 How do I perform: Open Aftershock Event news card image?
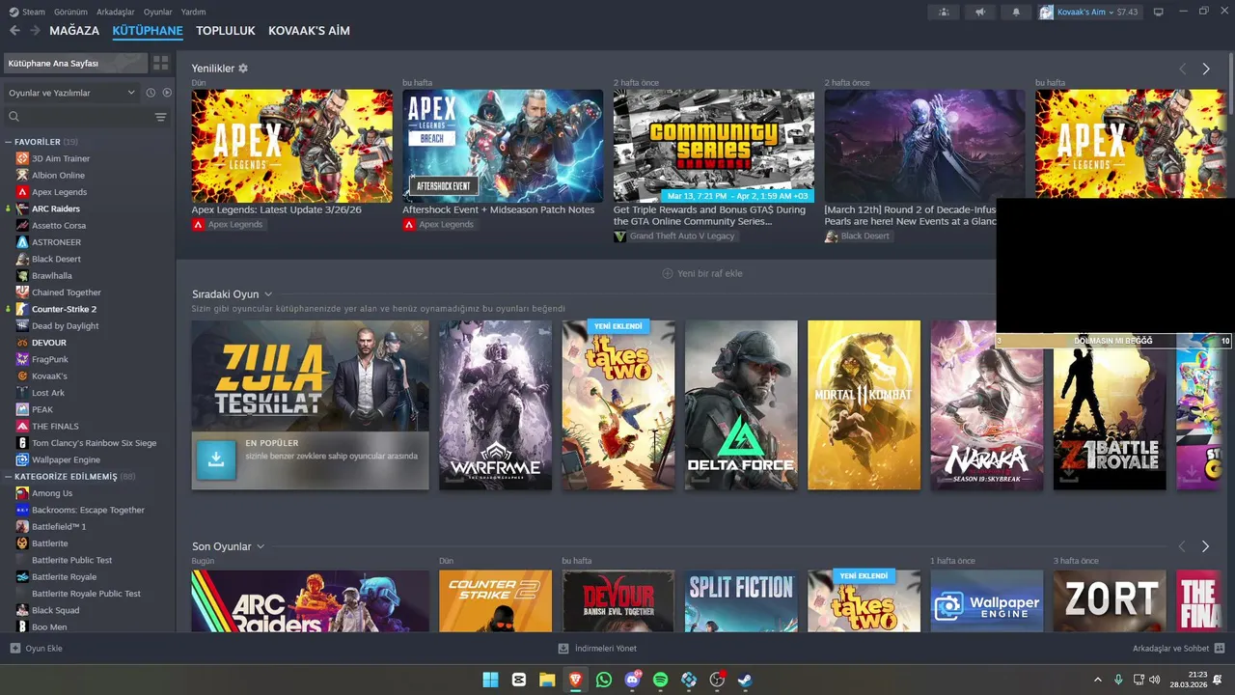coord(503,146)
